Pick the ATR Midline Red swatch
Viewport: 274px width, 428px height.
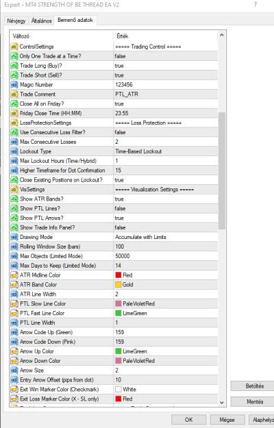point(119,275)
